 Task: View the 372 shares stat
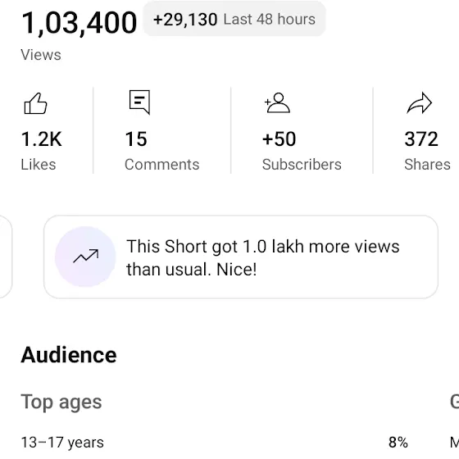421,139
